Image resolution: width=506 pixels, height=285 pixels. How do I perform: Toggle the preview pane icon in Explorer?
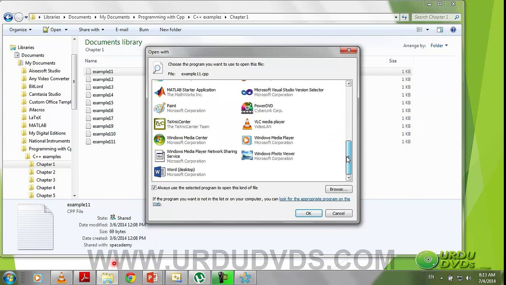point(440,30)
